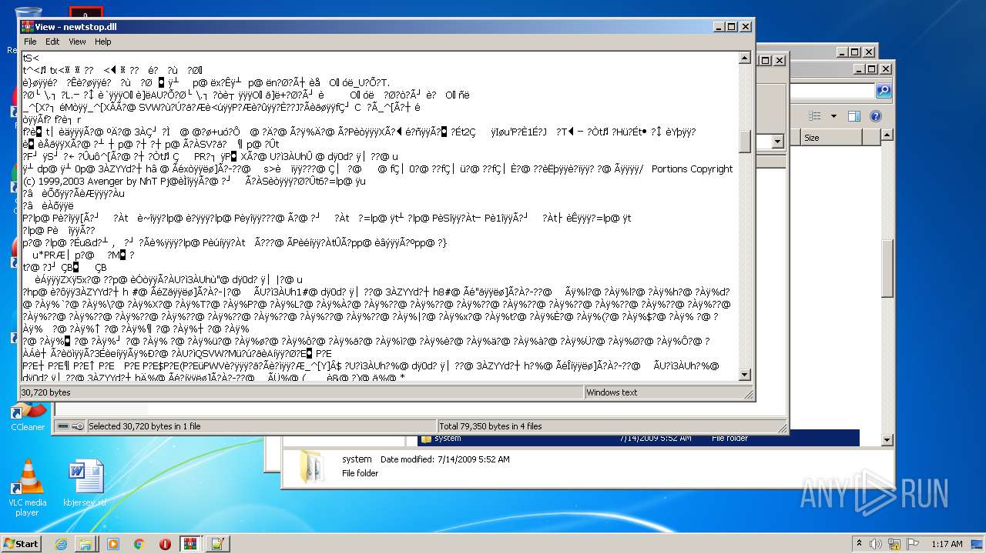The width and height of the screenshot is (986, 554).
Task: Click the viewer vertical scrollbar thumb
Action: 745,142
